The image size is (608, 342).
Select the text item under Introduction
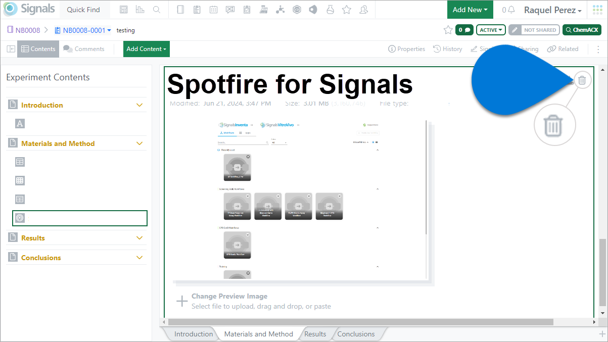(20, 124)
